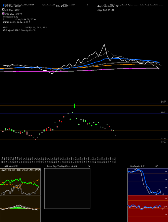Screen dimensions: 168x222
Task: Click the 'Avg Vol: 0.002 M' label
Action: (108, 6)
